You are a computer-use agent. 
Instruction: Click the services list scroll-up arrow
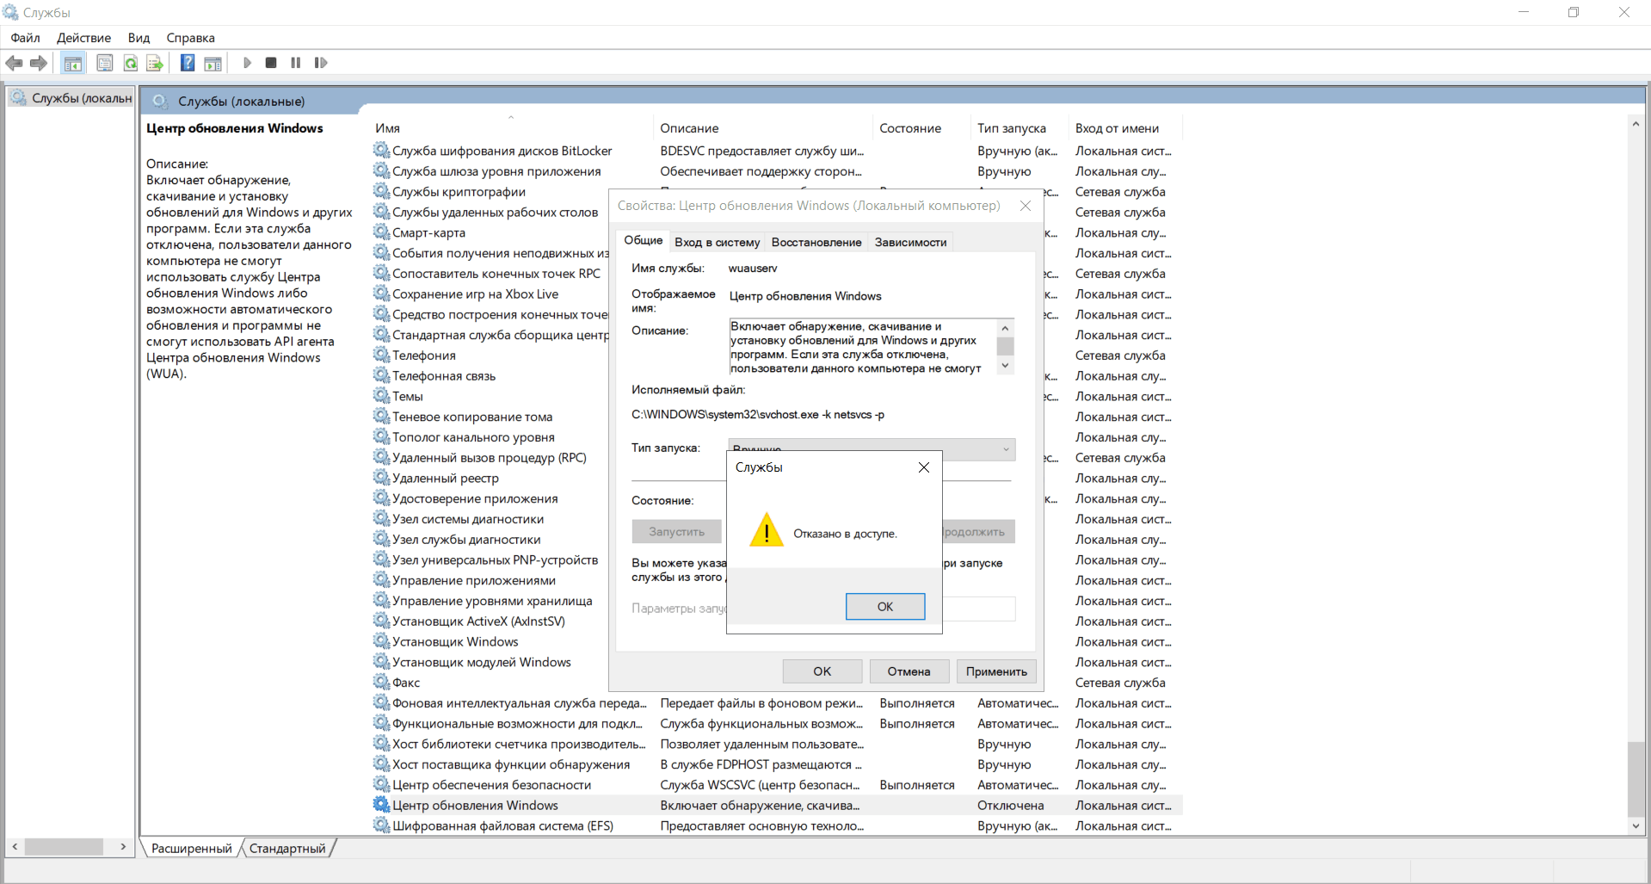(x=1636, y=124)
